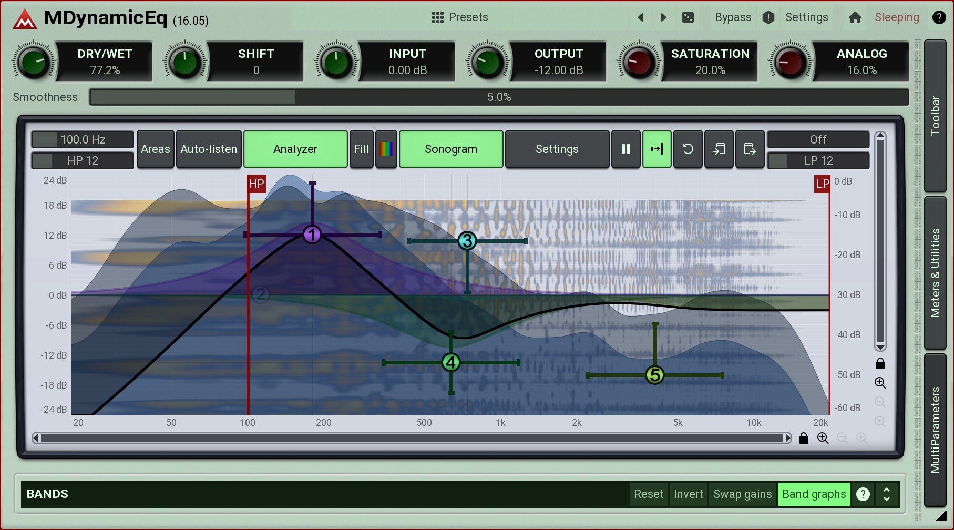This screenshot has width=954, height=530.
Task: Disable the Analyzer display
Action: point(295,149)
